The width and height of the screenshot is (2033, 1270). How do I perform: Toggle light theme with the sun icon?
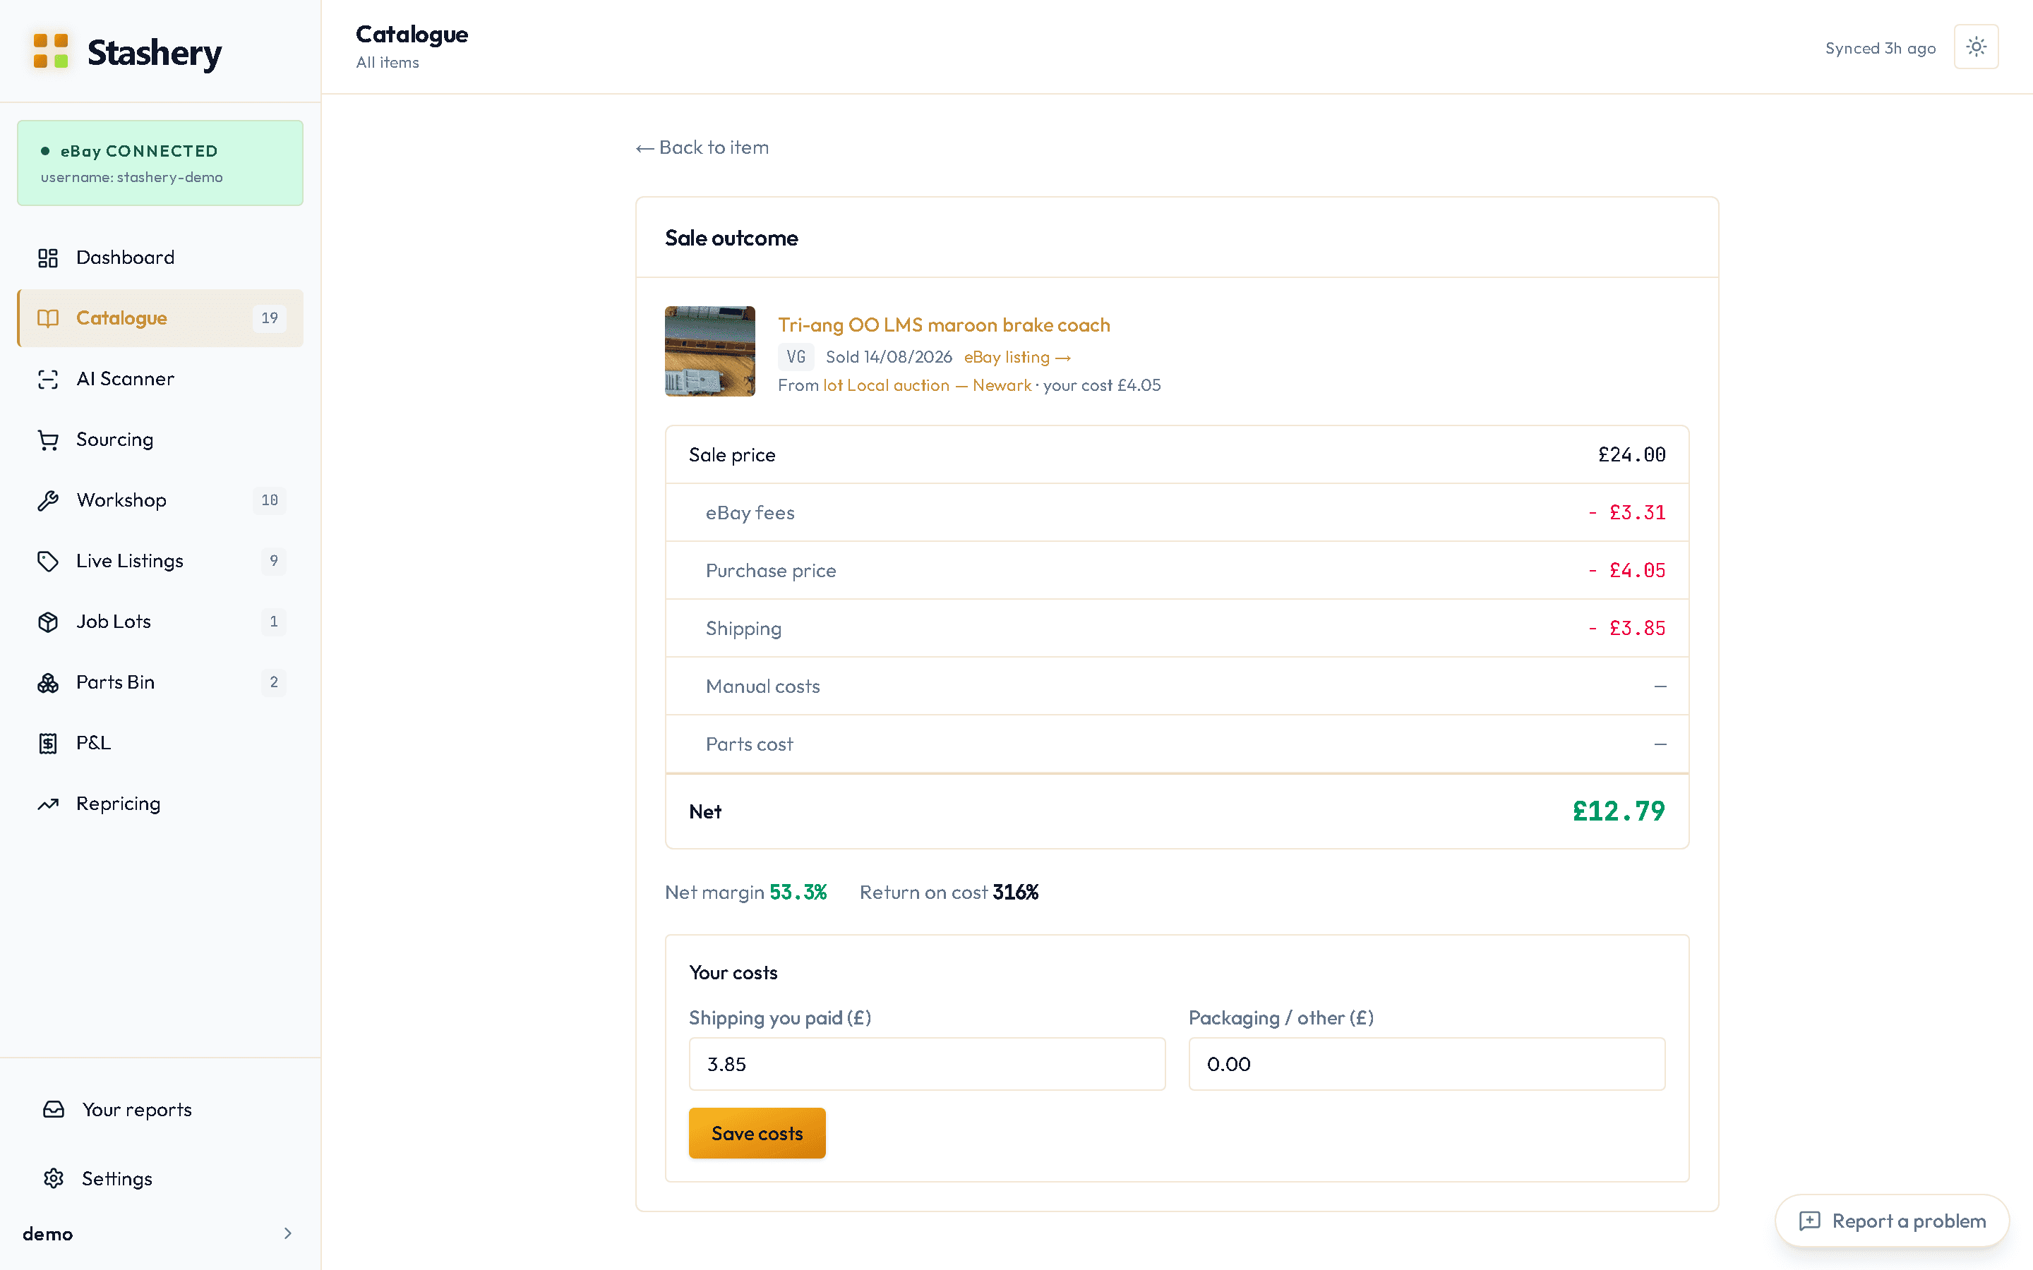pyautogui.click(x=1976, y=46)
